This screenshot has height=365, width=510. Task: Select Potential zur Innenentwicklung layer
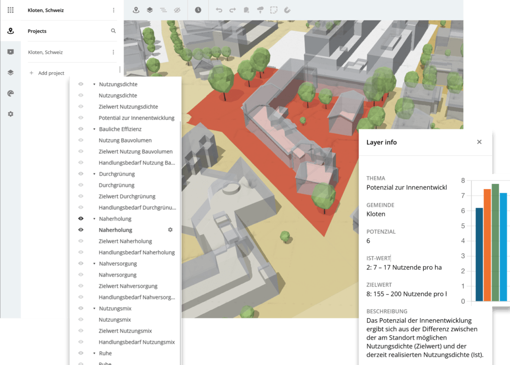pos(136,118)
